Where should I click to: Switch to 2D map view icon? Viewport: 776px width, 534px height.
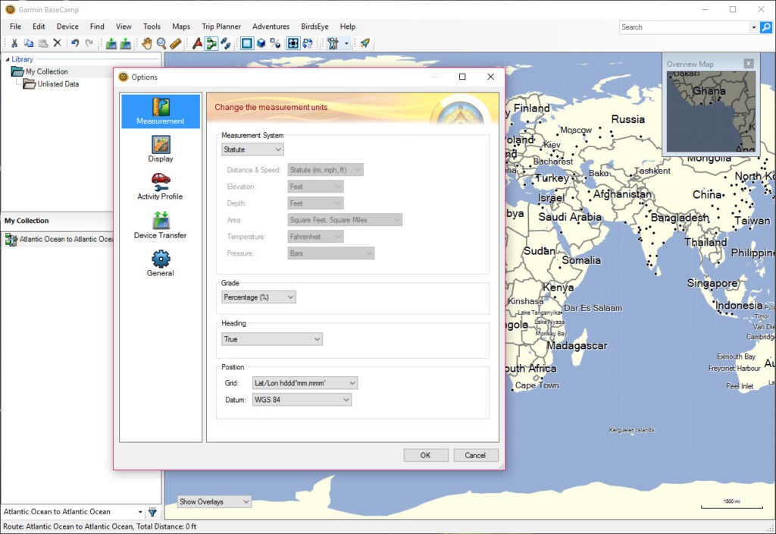pos(247,43)
